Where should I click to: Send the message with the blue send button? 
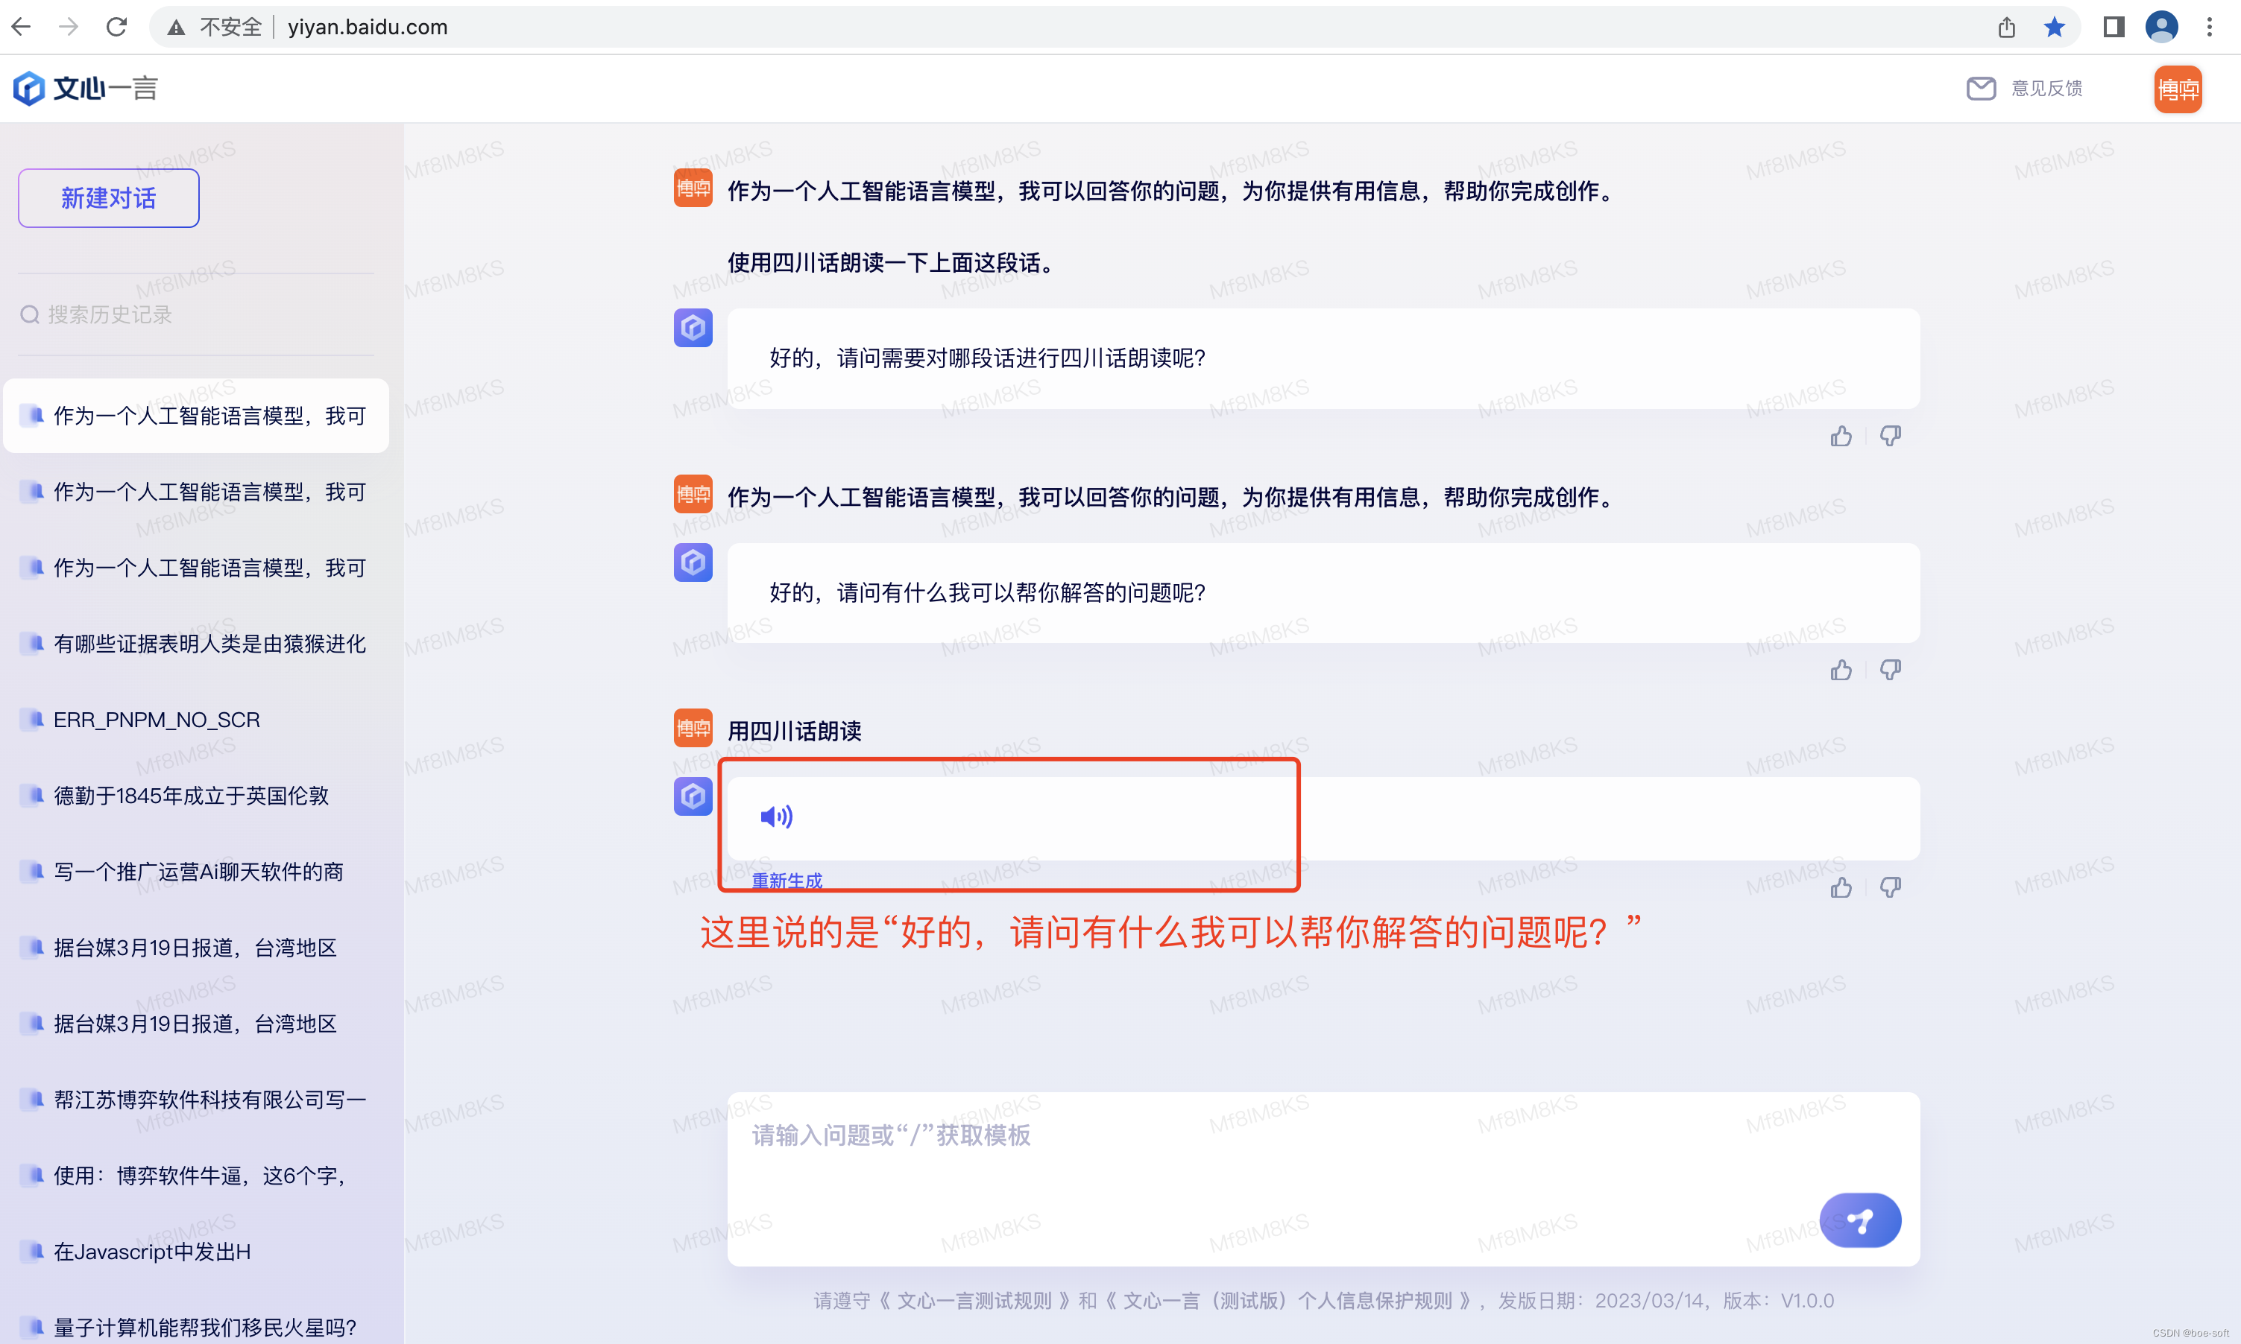pyautogui.click(x=1859, y=1220)
